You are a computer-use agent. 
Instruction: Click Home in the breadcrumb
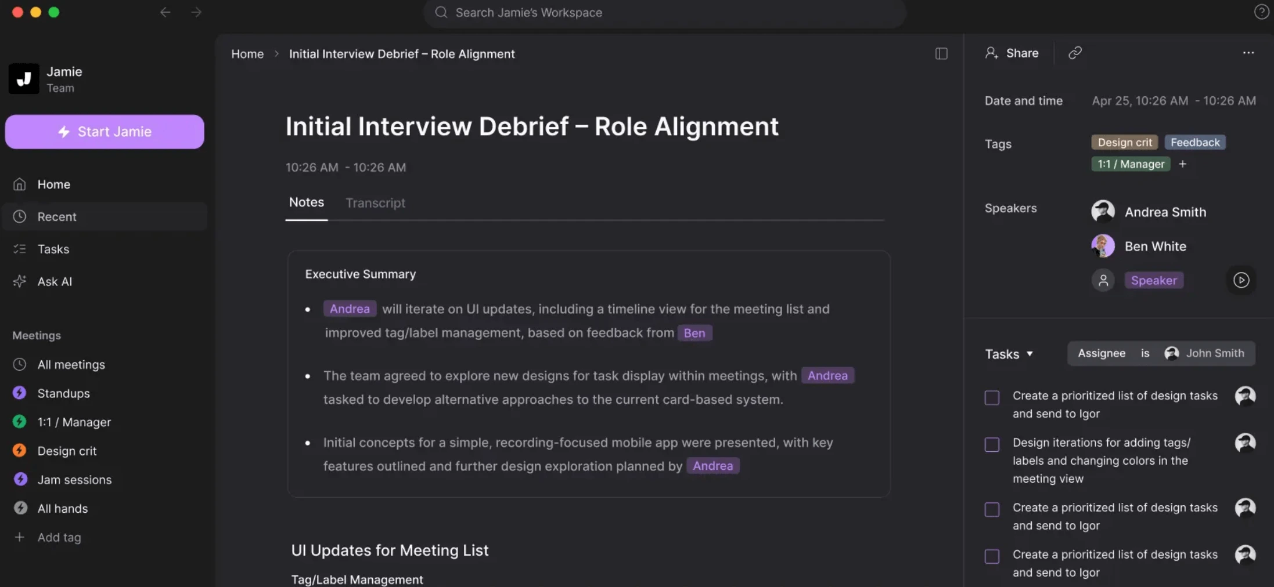(247, 54)
